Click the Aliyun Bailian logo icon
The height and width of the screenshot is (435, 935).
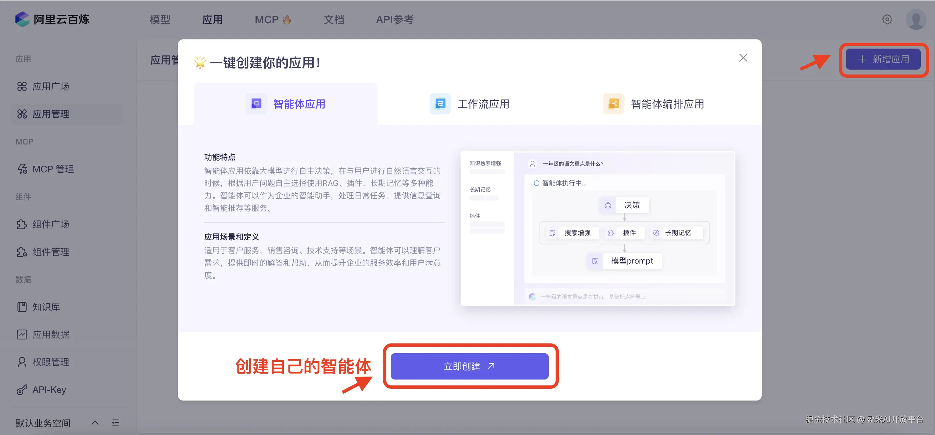[22, 19]
